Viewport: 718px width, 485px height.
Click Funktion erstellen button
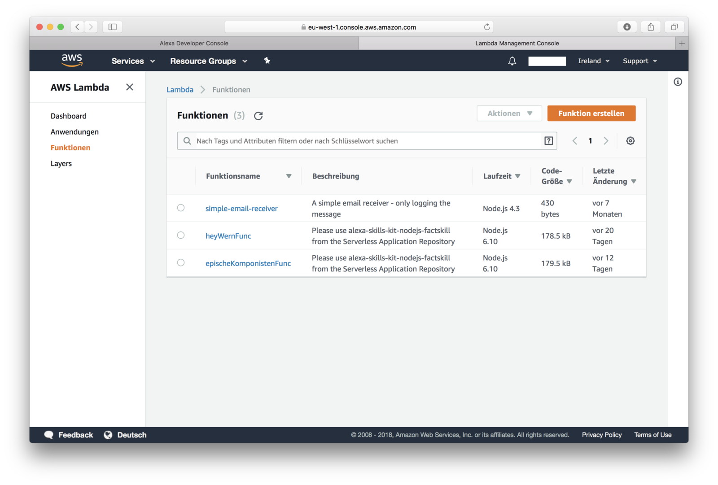point(591,114)
